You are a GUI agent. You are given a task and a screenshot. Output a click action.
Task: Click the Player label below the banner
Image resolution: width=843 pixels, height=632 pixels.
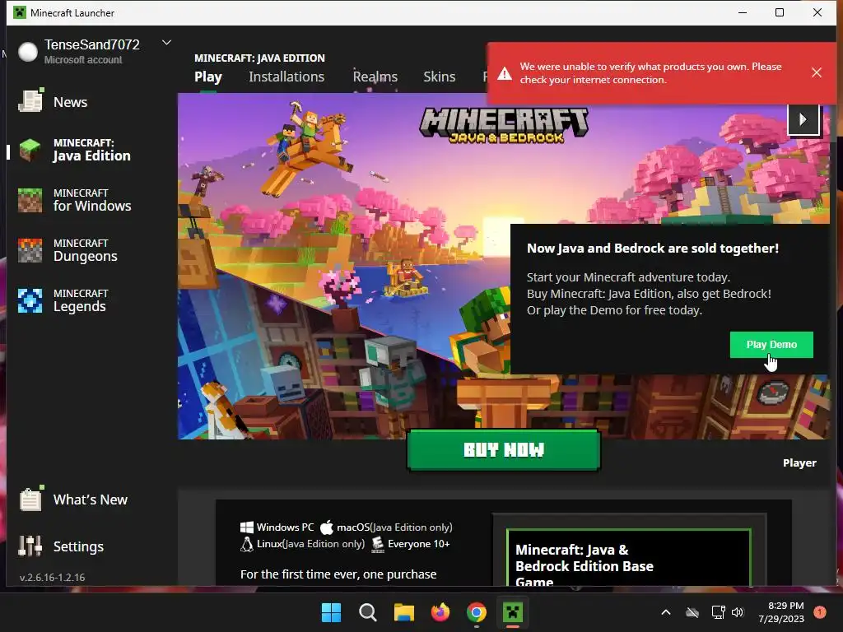[799, 462]
